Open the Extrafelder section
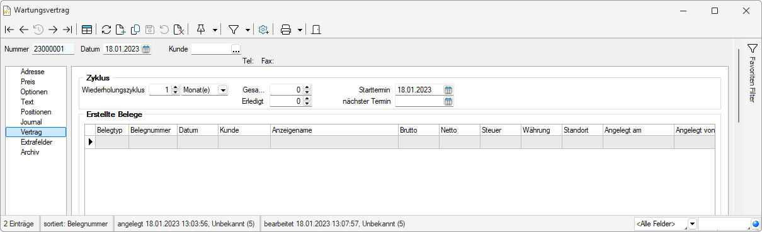 coord(36,142)
